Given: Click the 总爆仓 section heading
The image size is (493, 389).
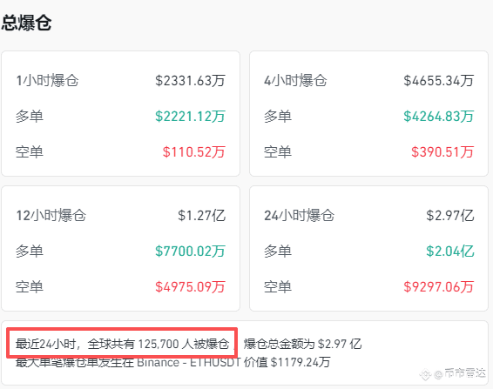Looking at the screenshot, I should [x=26, y=23].
